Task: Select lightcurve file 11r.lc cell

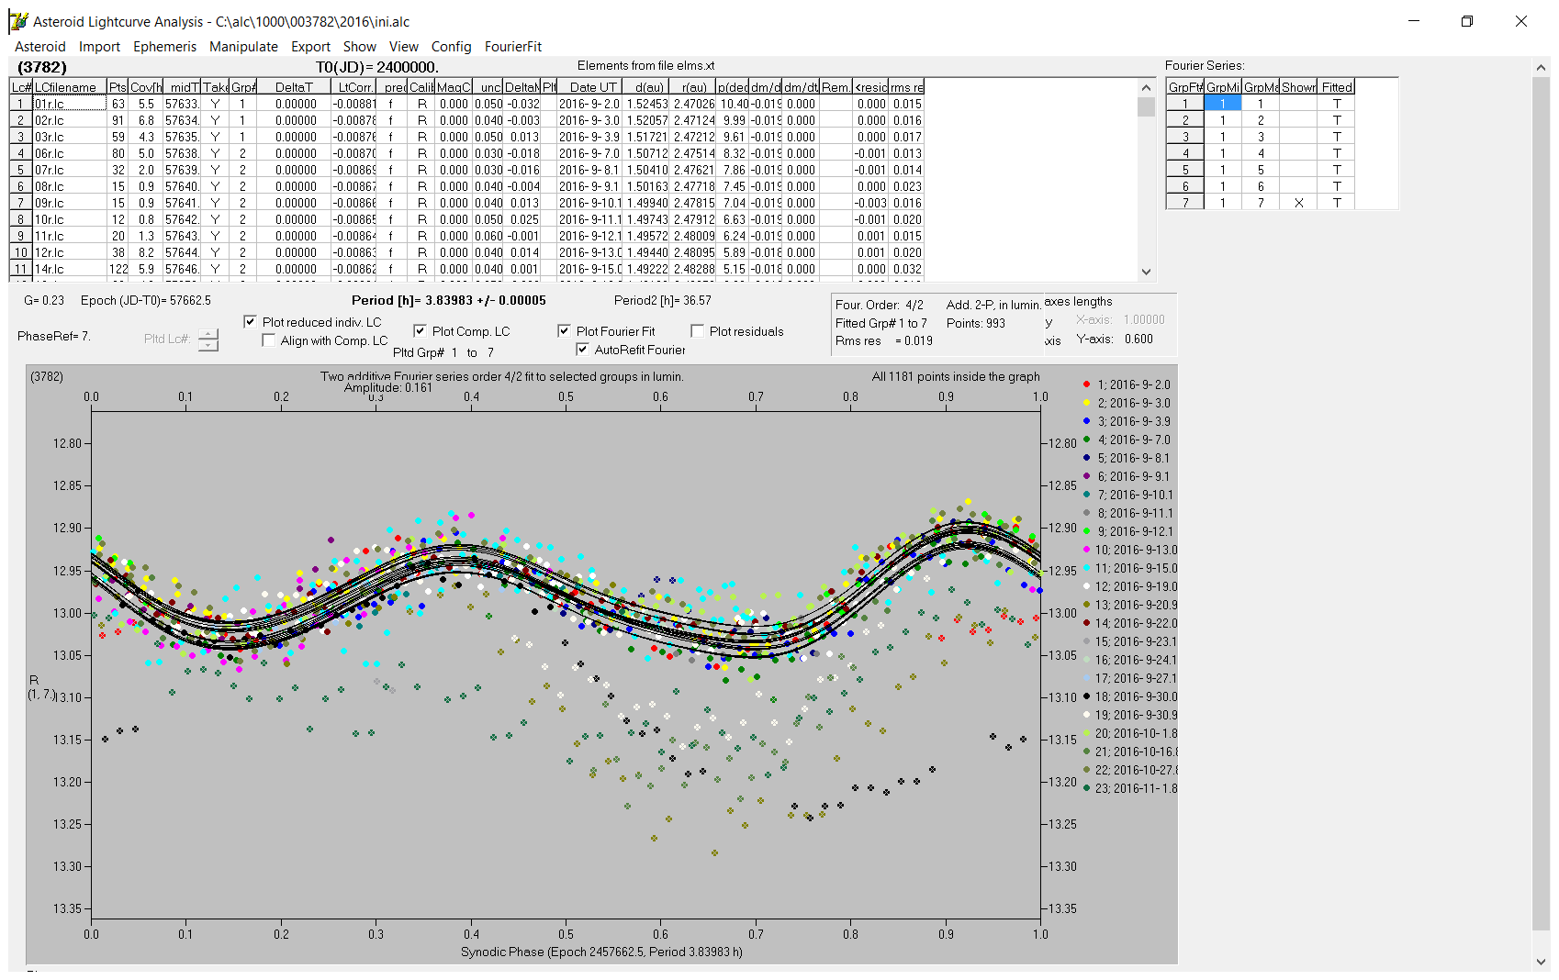Action: (x=70, y=236)
